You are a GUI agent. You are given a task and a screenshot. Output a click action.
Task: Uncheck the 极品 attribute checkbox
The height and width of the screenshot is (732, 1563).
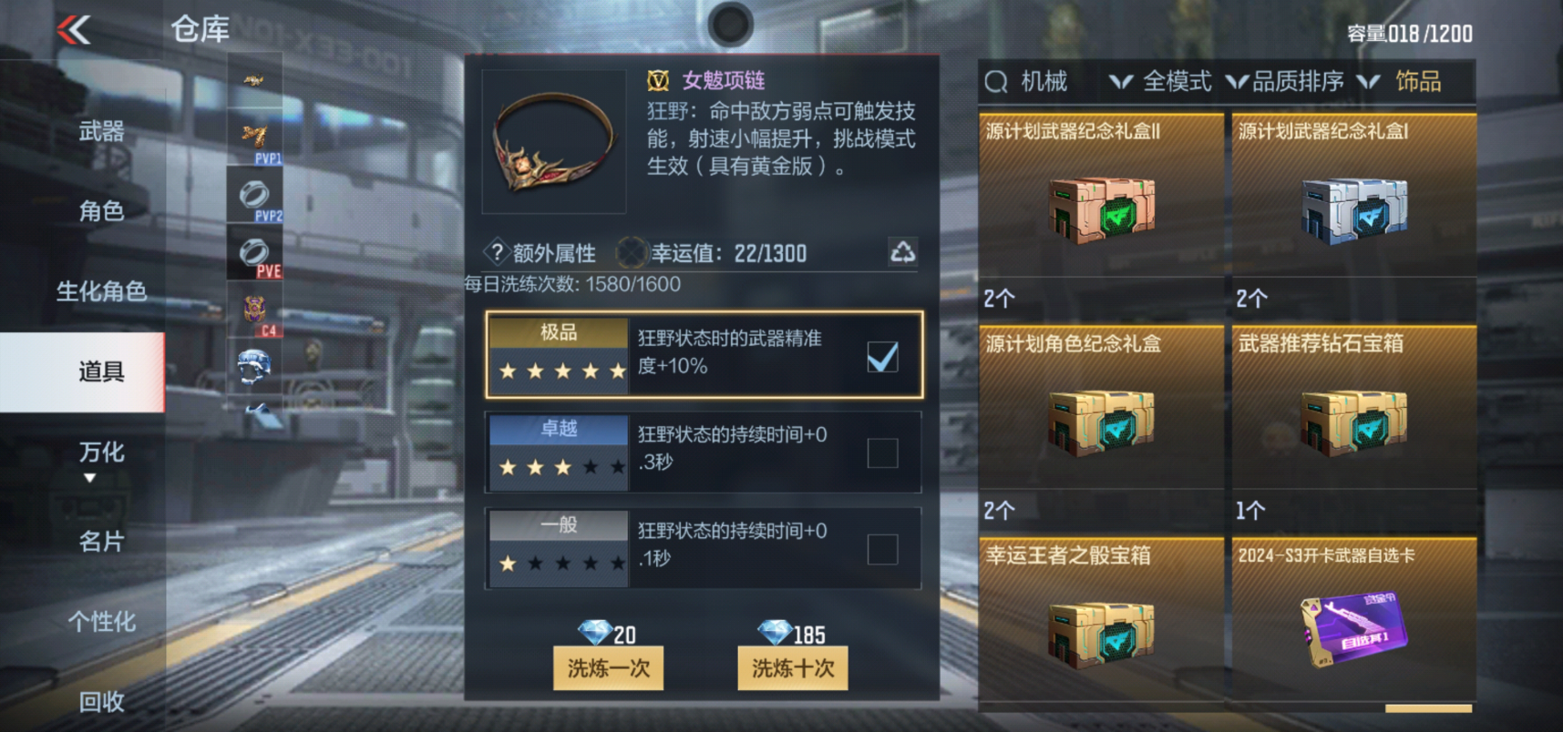coord(882,357)
